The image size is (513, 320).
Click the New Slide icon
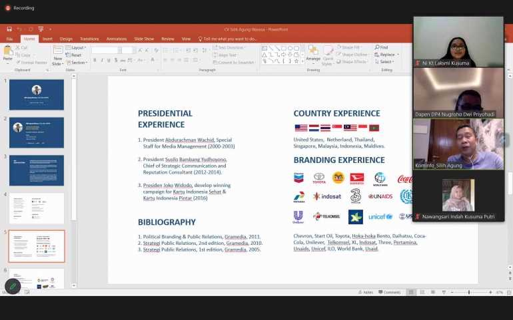(58, 50)
